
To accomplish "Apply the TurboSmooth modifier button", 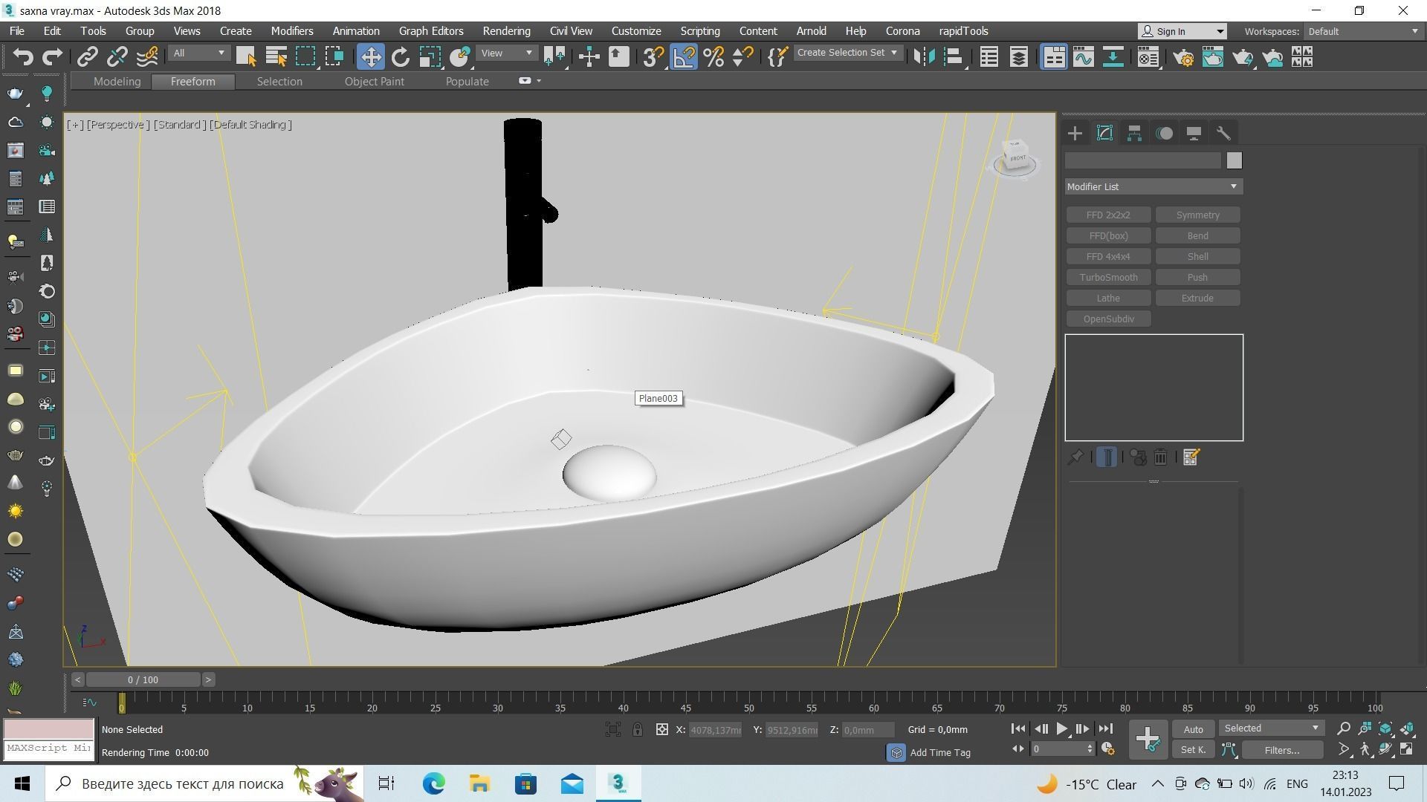I will [x=1108, y=278].
